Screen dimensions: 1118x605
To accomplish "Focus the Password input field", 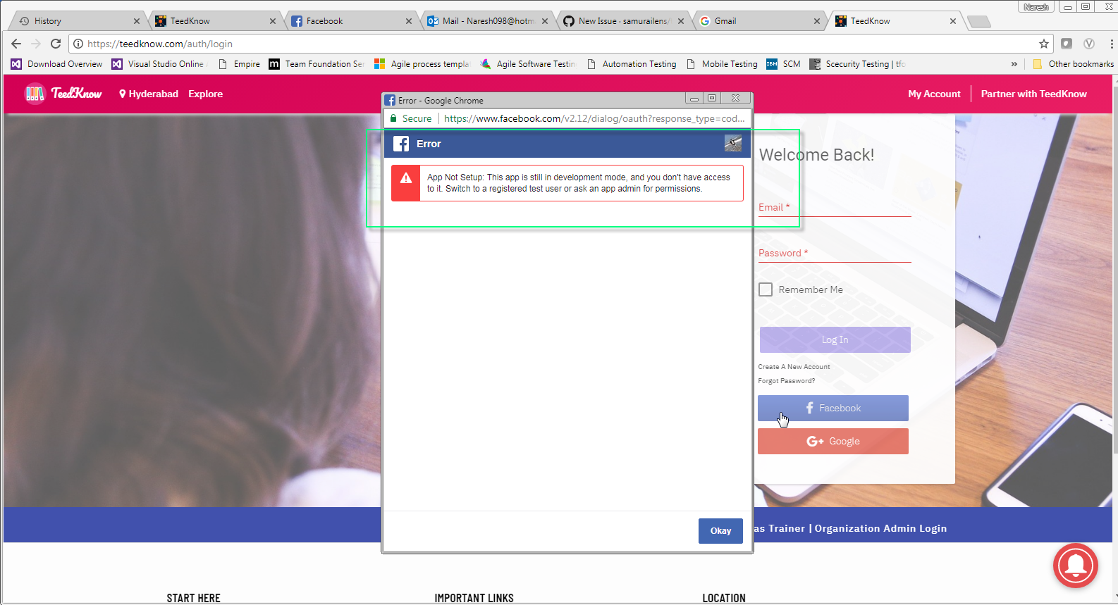I will point(835,253).
